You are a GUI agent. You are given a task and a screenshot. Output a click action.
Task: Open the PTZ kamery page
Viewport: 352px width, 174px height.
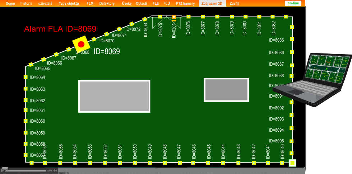click(x=185, y=3)
